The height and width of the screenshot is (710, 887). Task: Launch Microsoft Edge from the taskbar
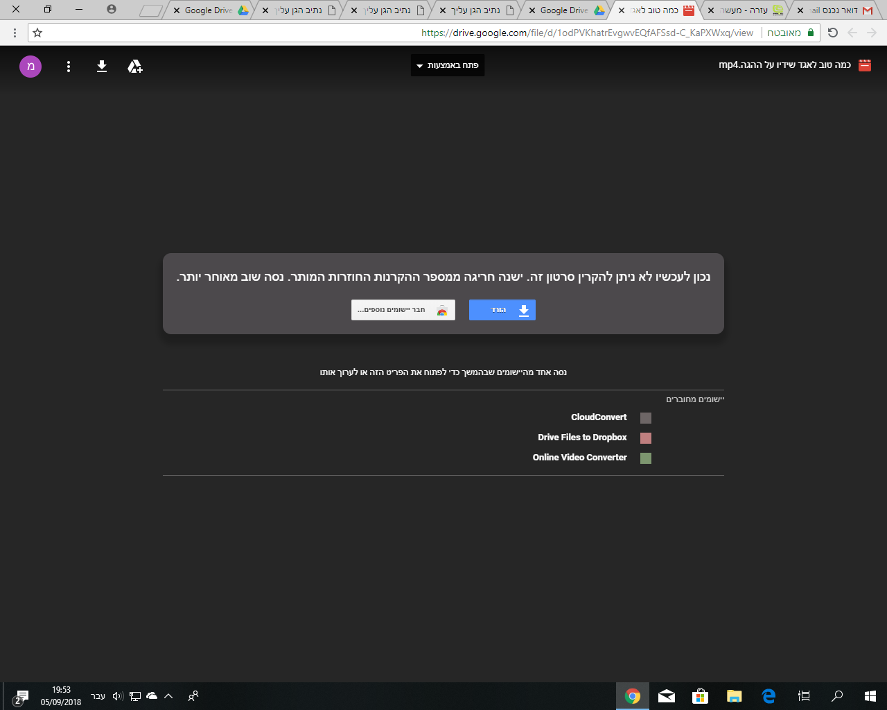[769, 696]
